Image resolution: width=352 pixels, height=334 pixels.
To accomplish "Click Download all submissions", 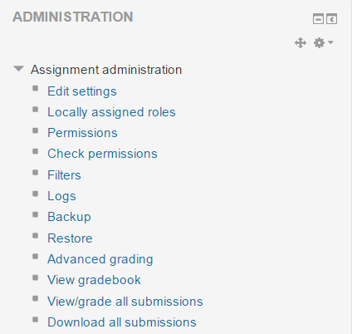I will [x=122, y=322].
